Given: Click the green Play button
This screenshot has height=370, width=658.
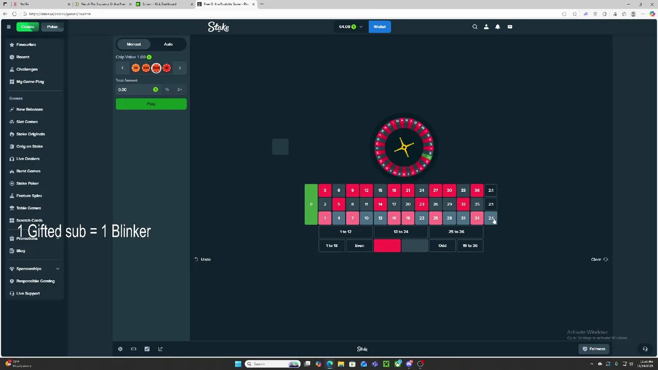Looking at the screenshot, I should point(151,104).
